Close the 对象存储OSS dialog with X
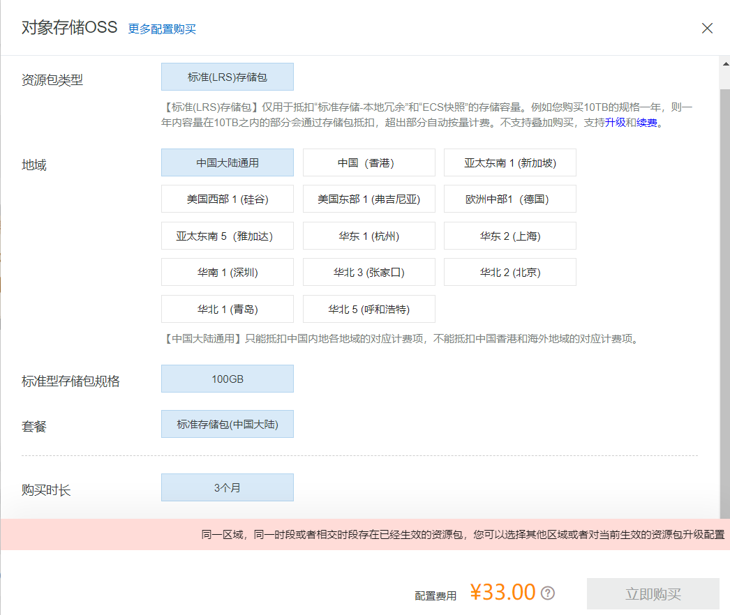 coord(707,29)
